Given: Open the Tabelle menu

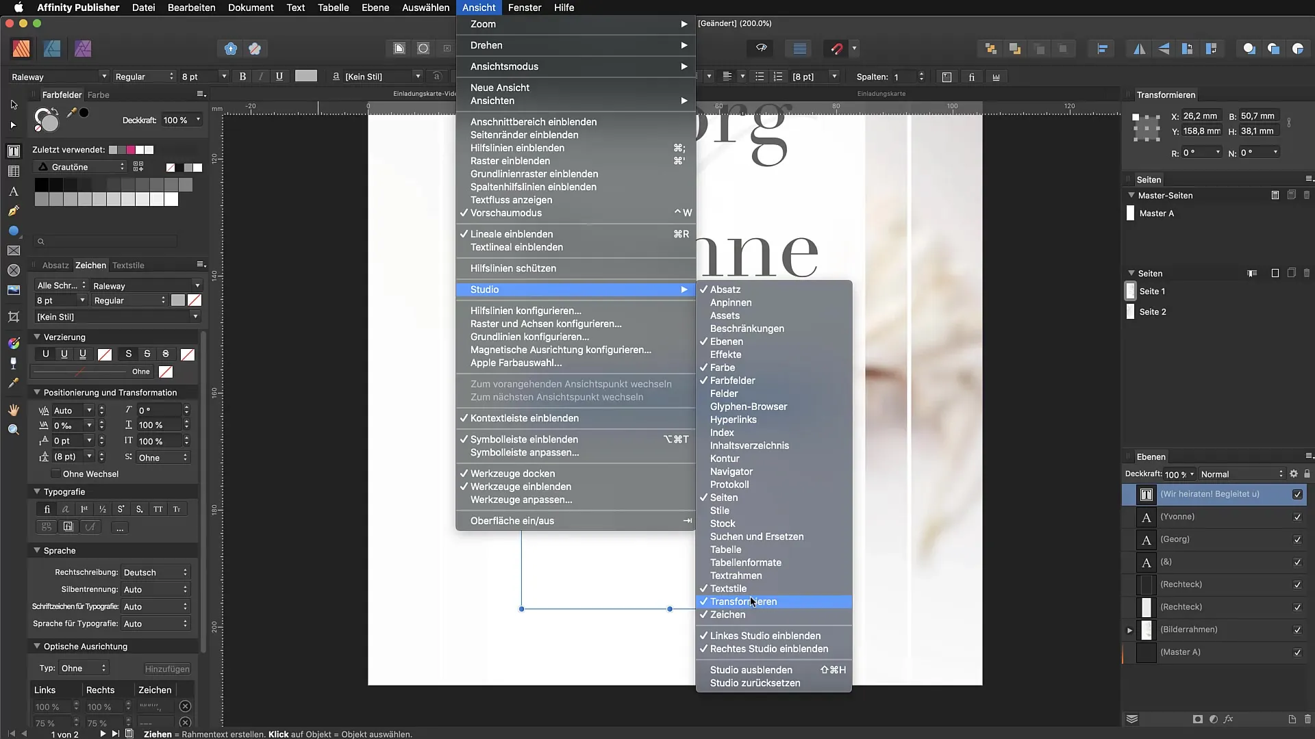Looking at the screenshot, I should pos(333,8).
